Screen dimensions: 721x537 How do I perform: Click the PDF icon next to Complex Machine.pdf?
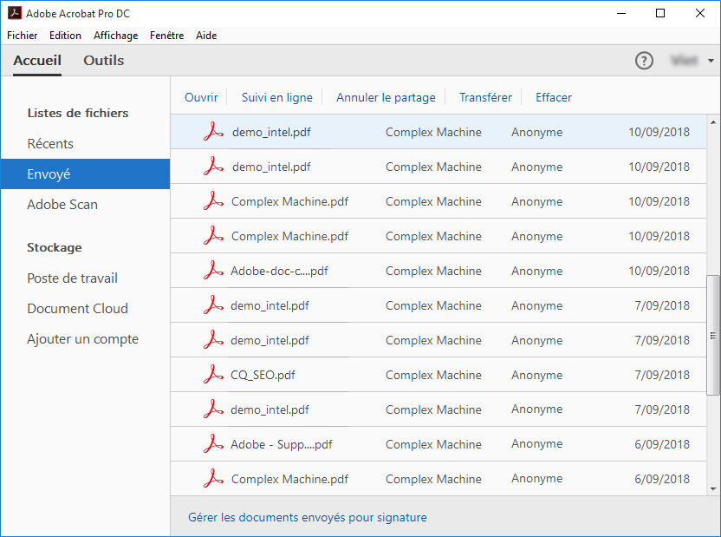tap(213, 200)
